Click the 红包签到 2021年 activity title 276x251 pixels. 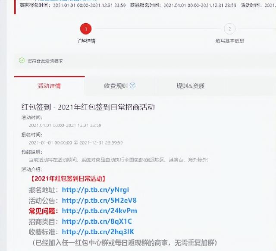click(88, 107)
